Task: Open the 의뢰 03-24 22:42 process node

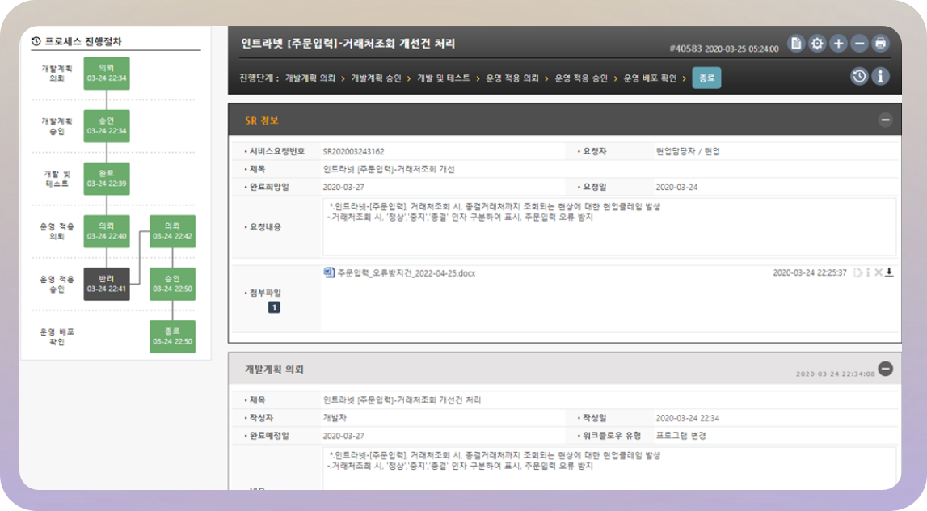Action: click(x=173, y=231)
